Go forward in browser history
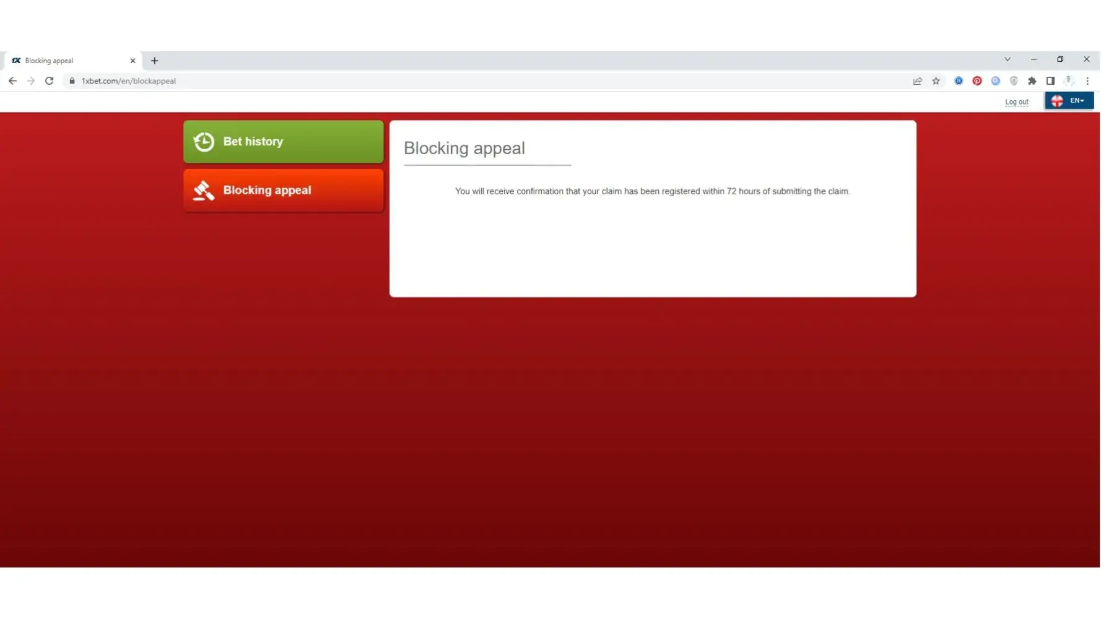 pos(31,81)
